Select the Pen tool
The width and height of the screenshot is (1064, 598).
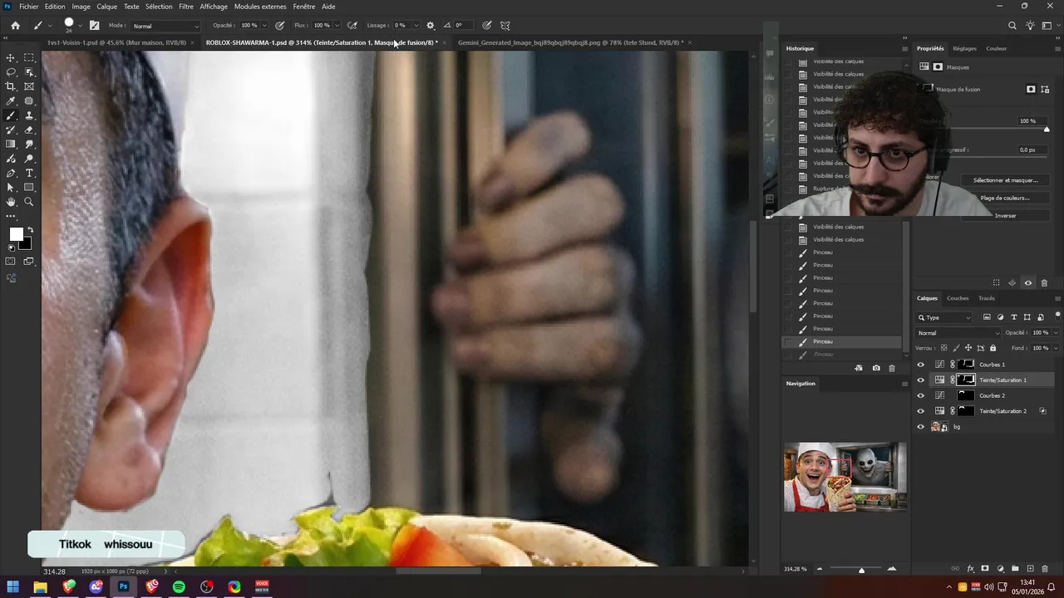pyautogui.click(x=11, y=173)
